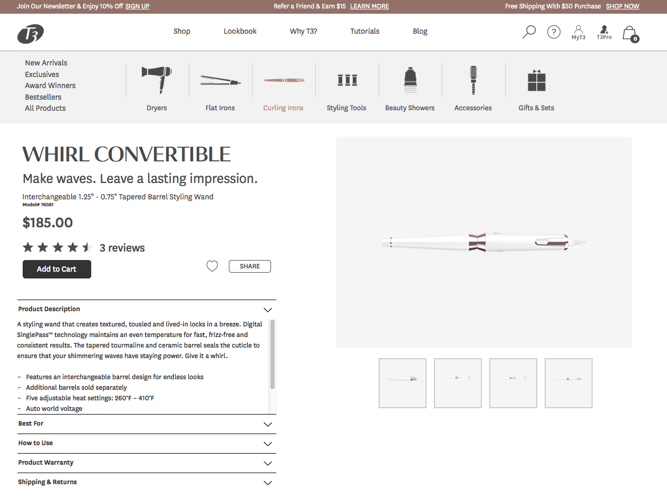Click the star rating icons
The height and width of the screenshot is (500, 667).
pos(57,247)
